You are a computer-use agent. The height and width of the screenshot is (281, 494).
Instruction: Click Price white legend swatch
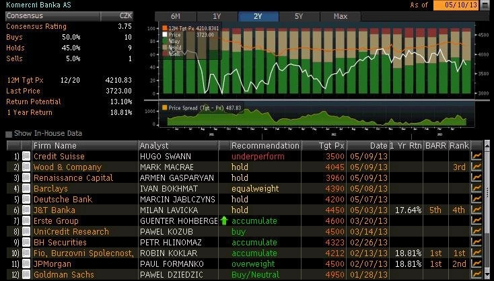click(165, 34)
